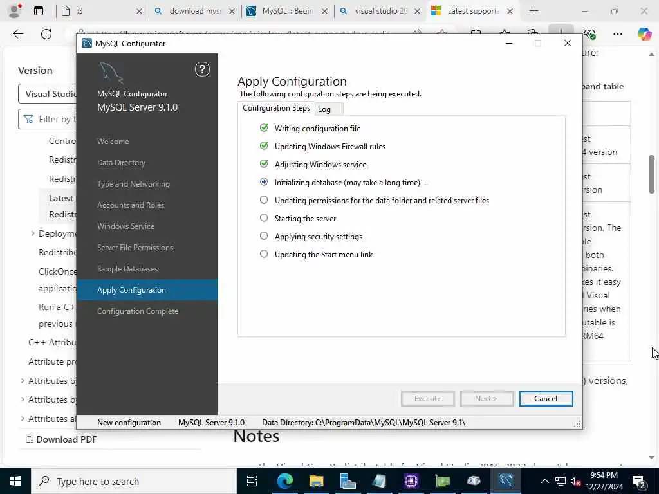The height and width of the screenshot is (494, 659).
Task: Open the green circuit board app on the taskbar
Action: click(442, 481)
